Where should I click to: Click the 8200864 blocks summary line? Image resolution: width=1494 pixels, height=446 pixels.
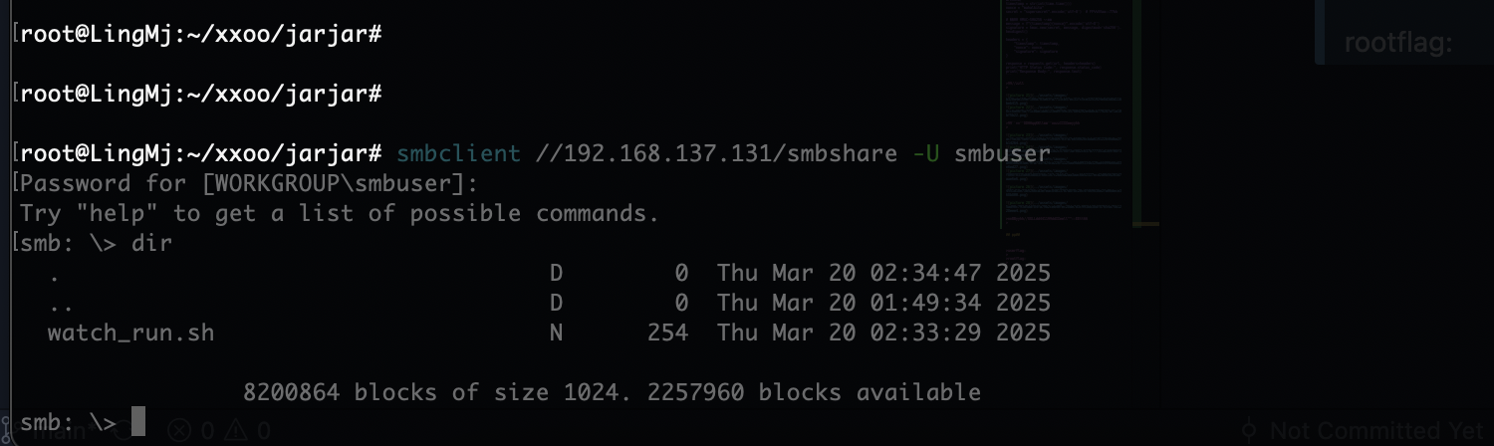tap(613, 392)
